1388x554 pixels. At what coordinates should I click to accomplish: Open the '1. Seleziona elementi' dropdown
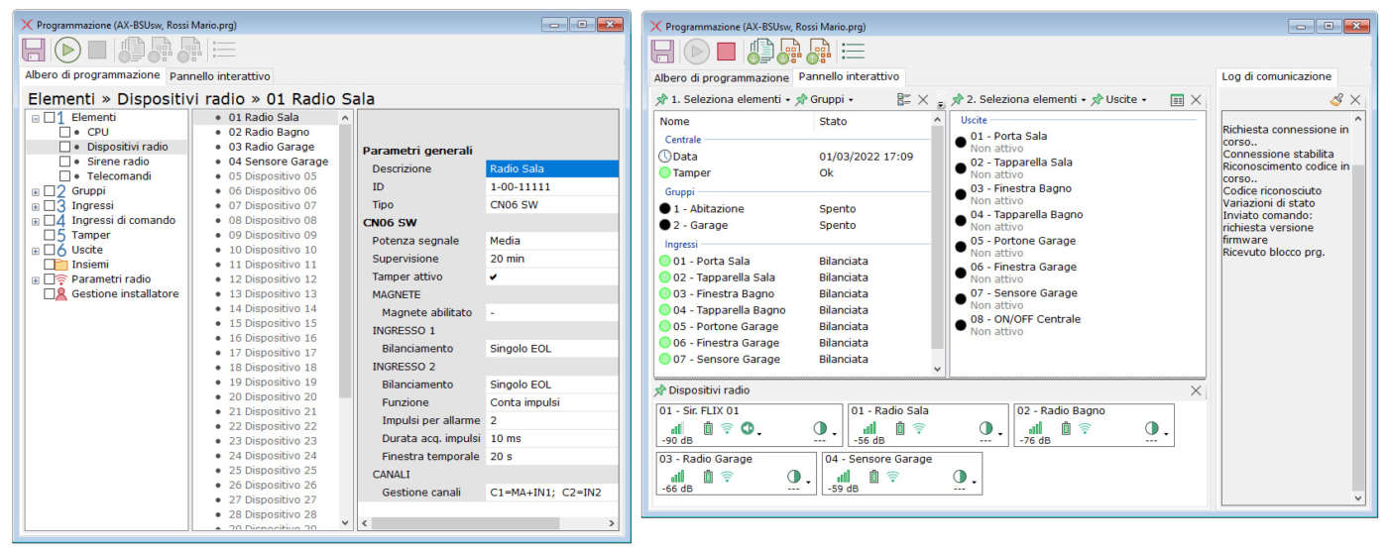[728, 100]
